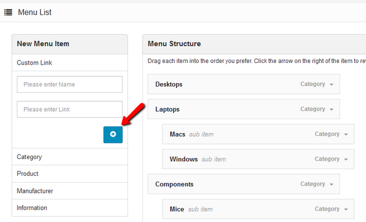Click the Category label on Components row

click(313, 184)
